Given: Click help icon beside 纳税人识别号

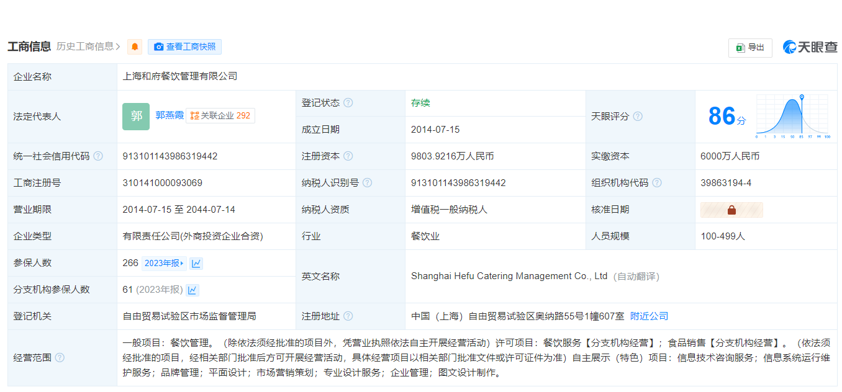Looking at the screenshot, I should pos(368,183).
